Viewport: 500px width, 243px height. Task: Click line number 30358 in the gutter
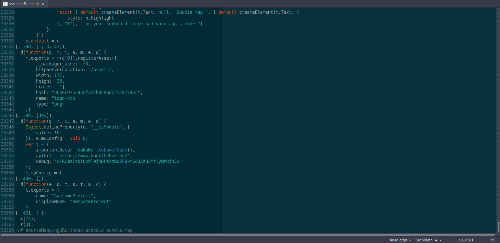(x=7, y=184)
